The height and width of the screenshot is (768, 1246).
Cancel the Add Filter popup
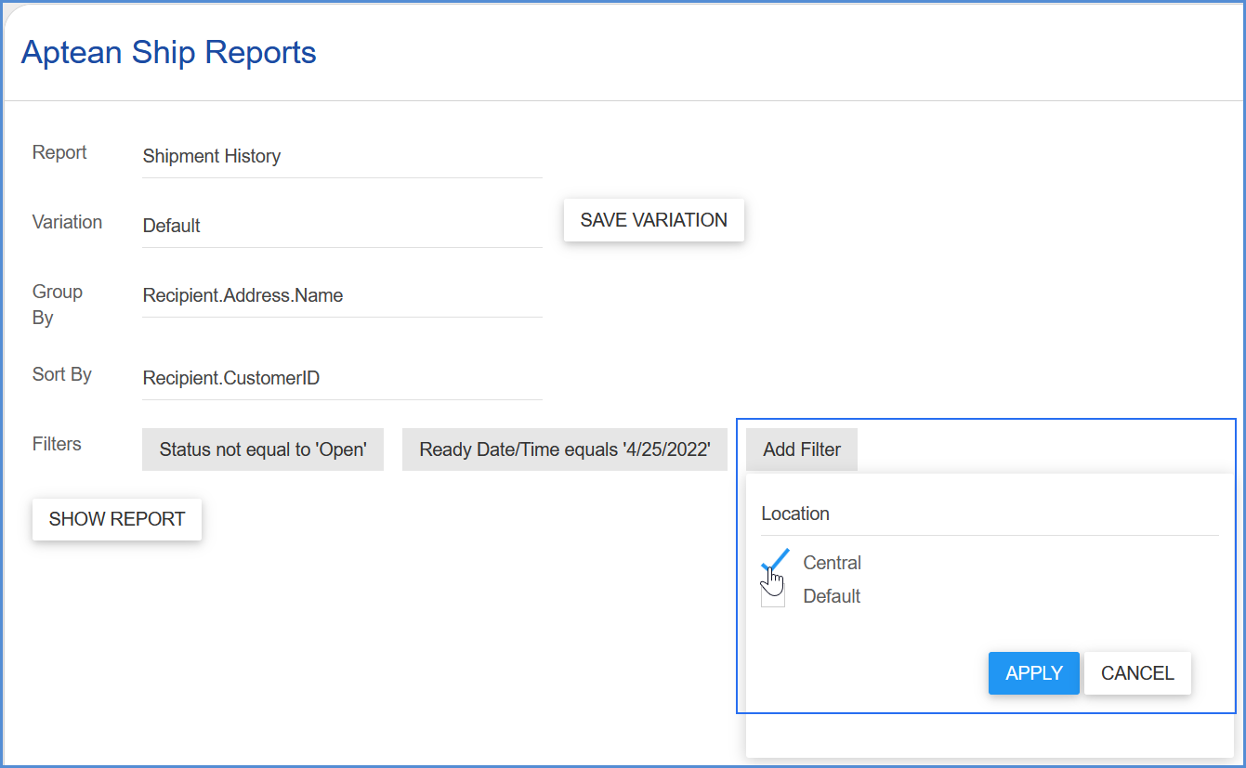1137,673
